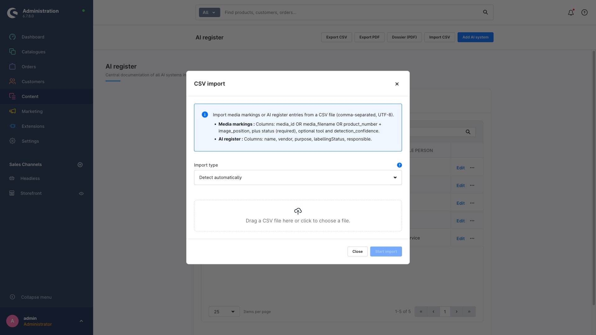Toggle Storefront eye visibility icon

(x=81, y=194)
